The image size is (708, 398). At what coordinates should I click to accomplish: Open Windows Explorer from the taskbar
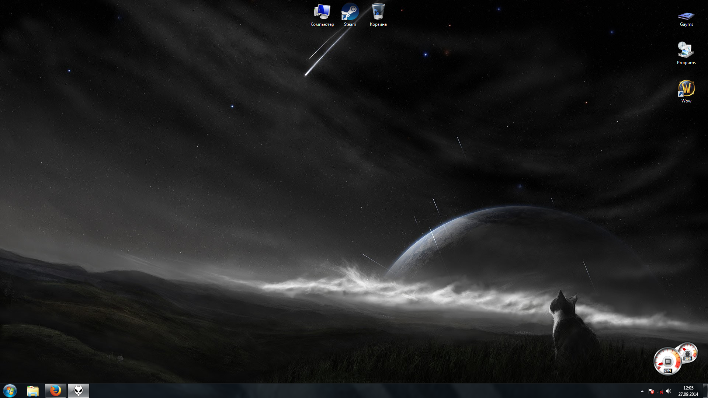33,391
